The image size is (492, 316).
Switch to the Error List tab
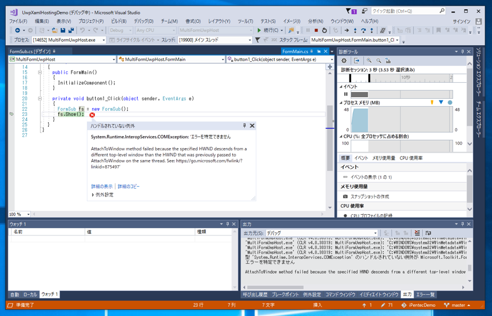[425, 294]
